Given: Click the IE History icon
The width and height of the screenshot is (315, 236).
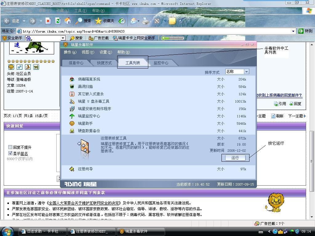Looking at the screenshot, I should tap(122, 21).
